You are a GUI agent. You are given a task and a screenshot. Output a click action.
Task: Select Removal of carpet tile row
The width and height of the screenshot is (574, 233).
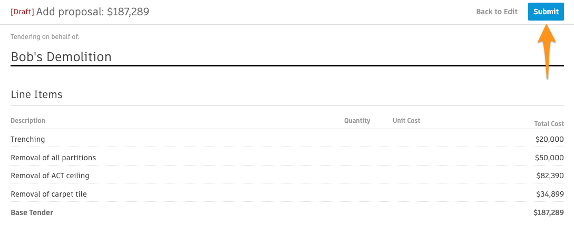click(x=287, y=194)
